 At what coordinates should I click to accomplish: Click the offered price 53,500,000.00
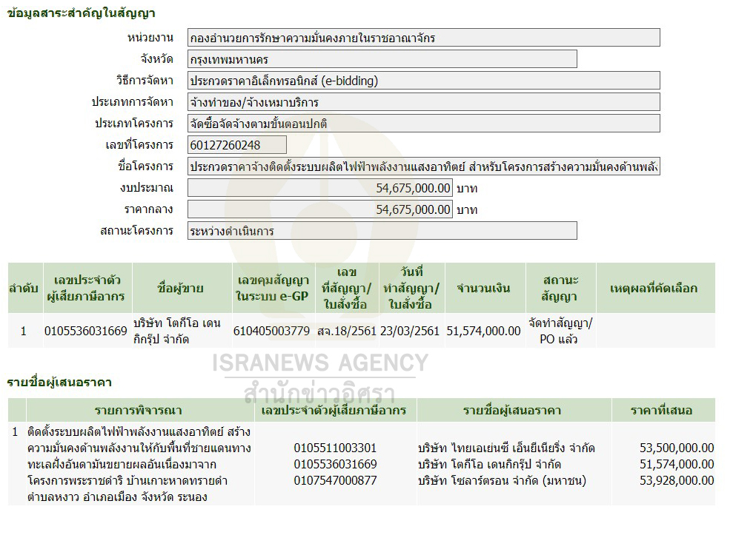click(677, 448)
